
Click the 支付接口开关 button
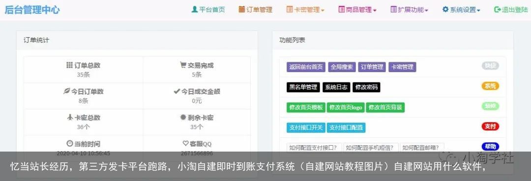306,128
